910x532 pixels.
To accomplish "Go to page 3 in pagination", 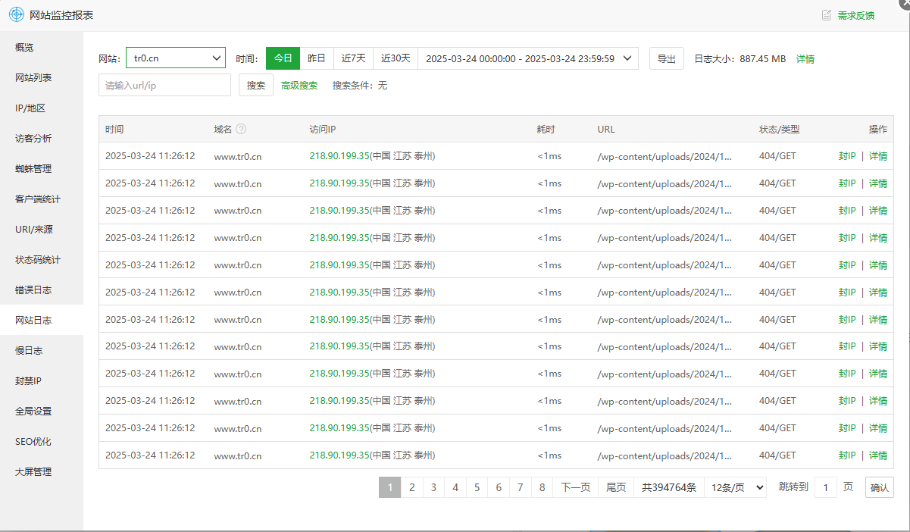I will tap(433, 487).
